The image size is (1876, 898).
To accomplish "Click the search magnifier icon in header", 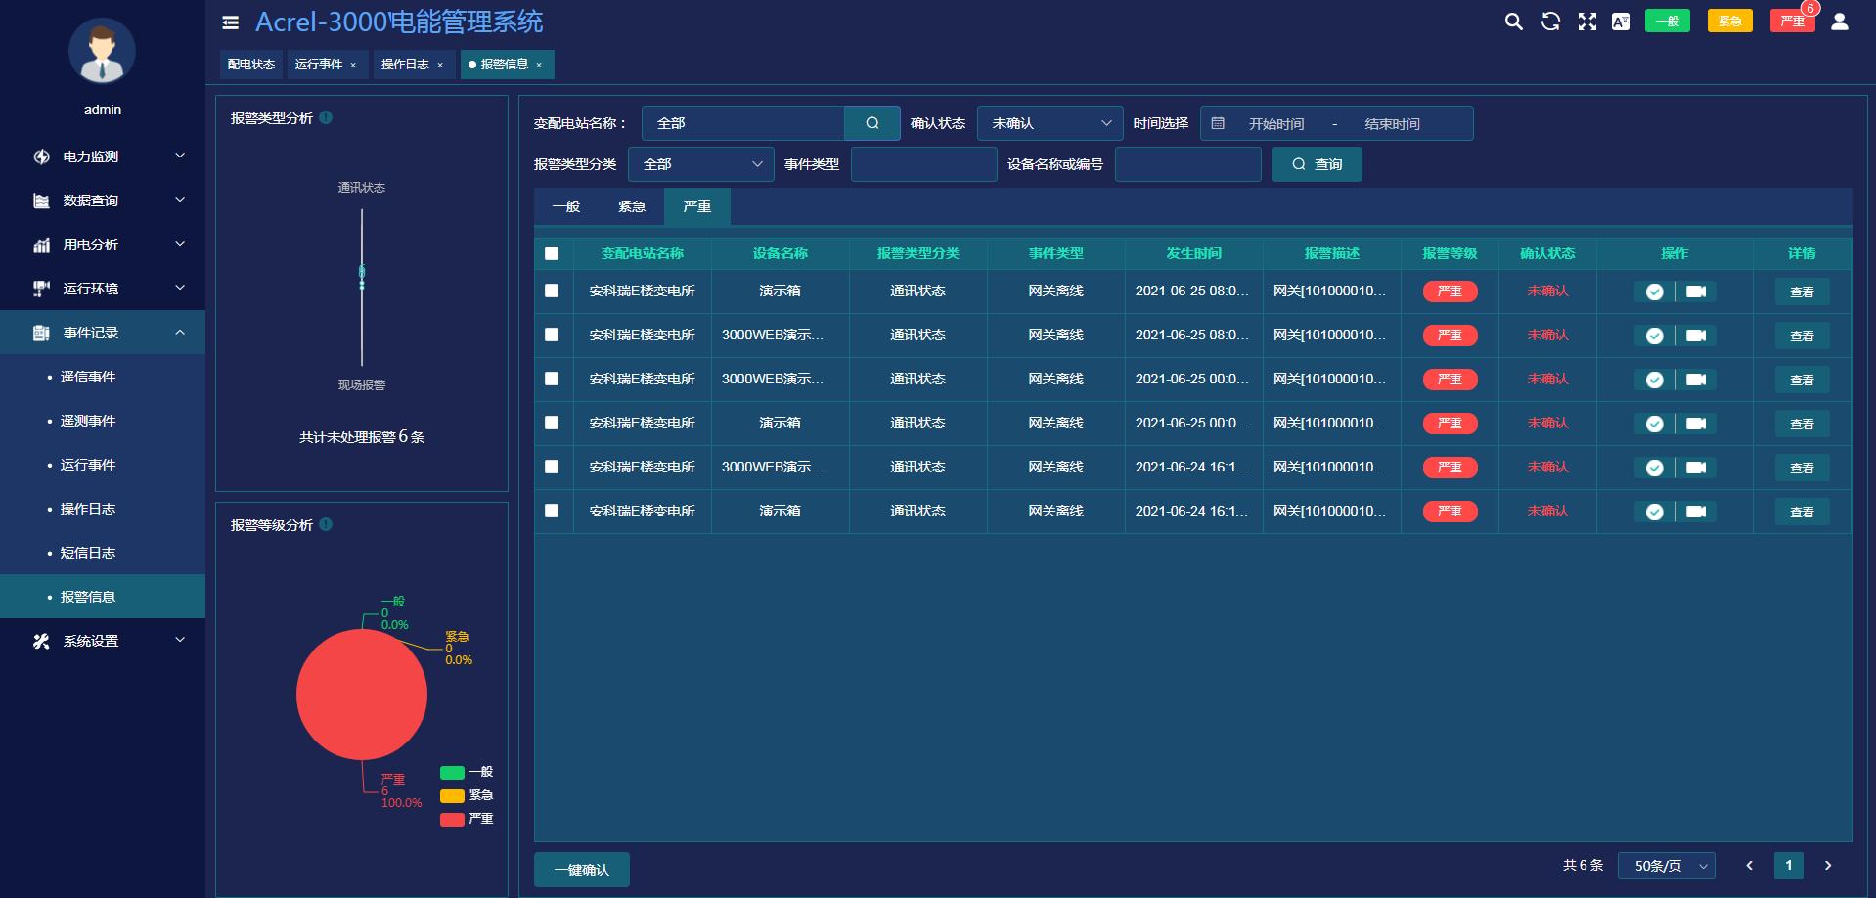I will (1513, 22).
